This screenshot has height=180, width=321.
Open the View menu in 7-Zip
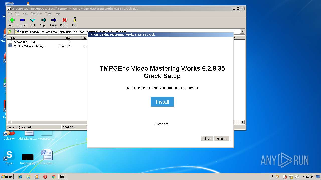[25, 13]
